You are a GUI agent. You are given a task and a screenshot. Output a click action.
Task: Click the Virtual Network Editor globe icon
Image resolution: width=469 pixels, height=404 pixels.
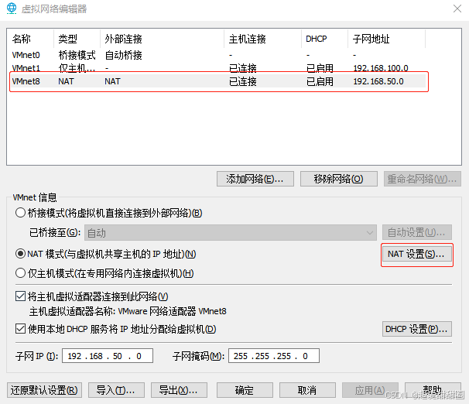click(x=12, y=9)
